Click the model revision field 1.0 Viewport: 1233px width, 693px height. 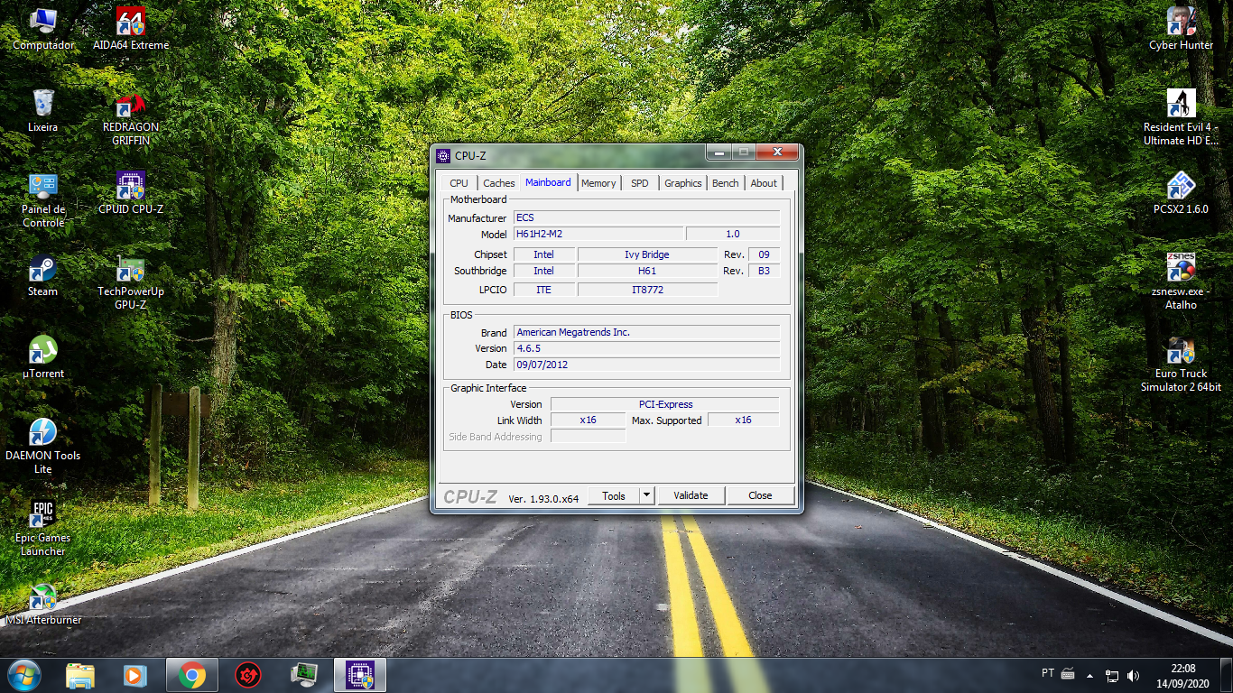point(733,235)
